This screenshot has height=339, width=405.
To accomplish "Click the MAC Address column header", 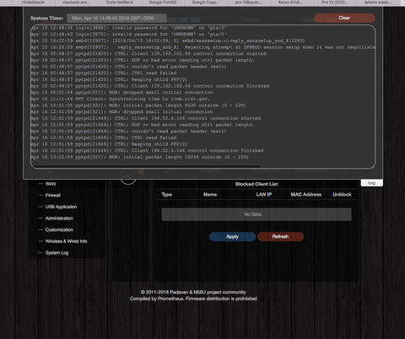I will click(x=306, y=195).
